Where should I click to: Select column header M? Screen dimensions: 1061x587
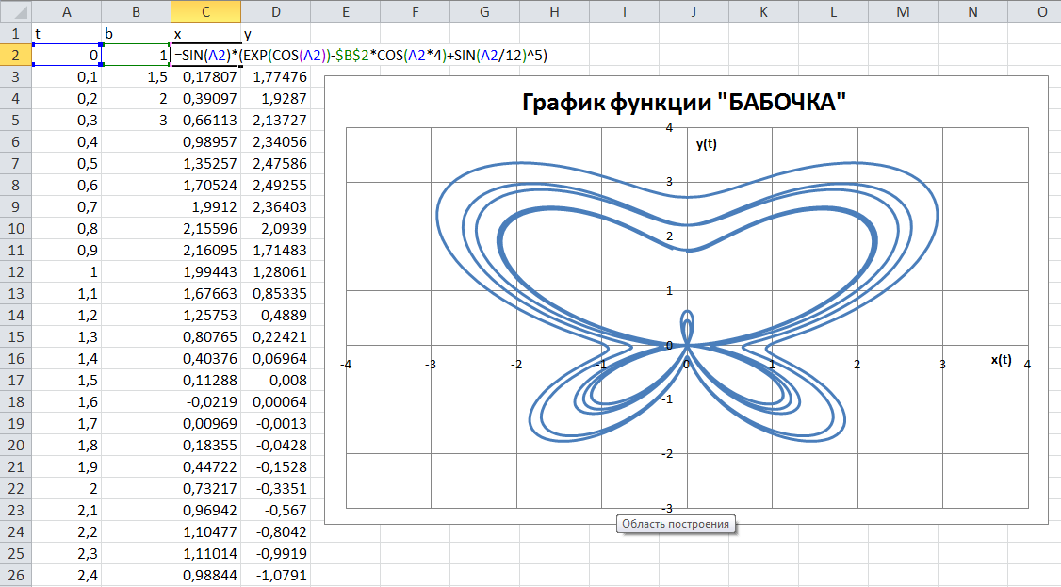[x=903, y=11]
